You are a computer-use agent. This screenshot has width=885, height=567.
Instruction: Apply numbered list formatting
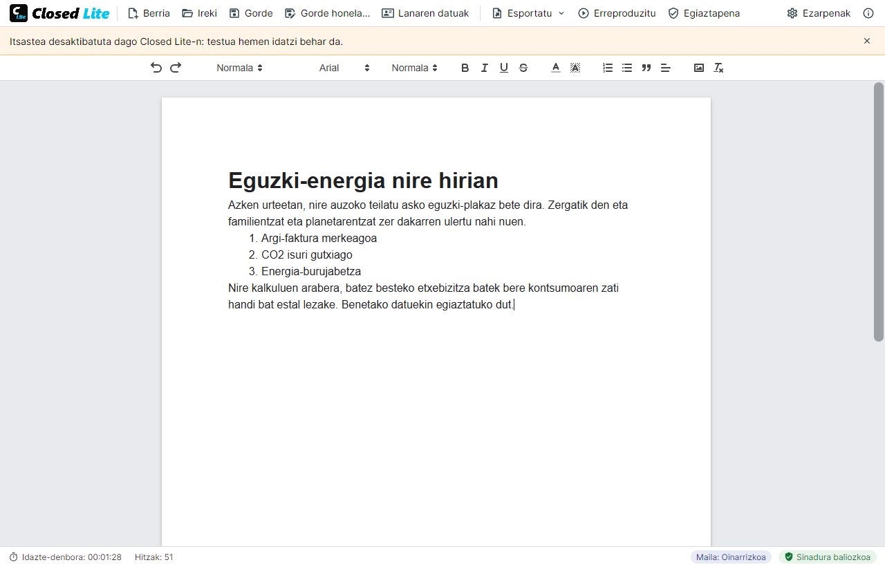click(608, 68)
